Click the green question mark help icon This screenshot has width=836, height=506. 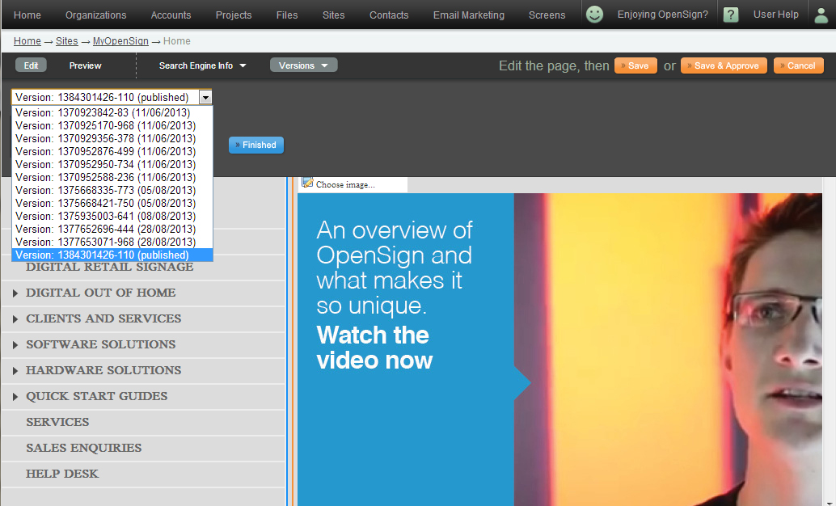(x=730, y=15)
